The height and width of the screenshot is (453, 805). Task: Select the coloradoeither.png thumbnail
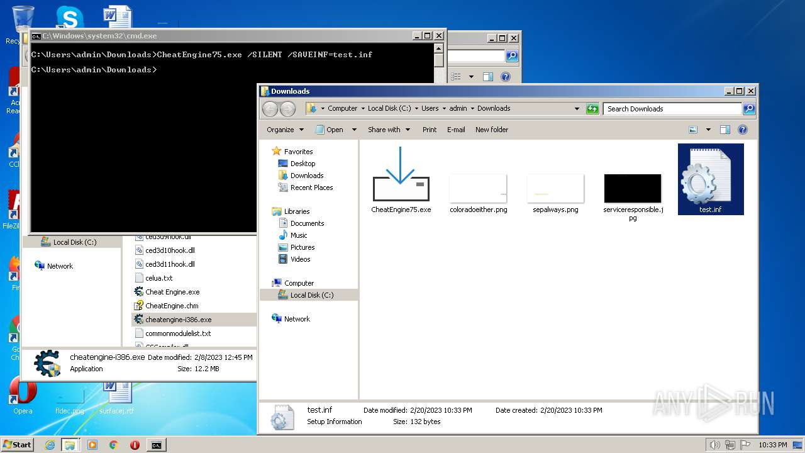click(478, 189)
